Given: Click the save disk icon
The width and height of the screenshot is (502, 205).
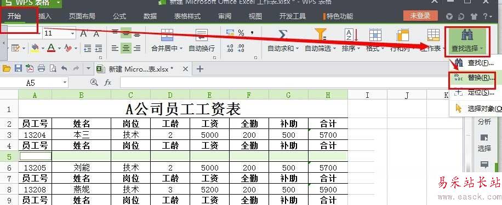Looking at the screenshot, I should point(18,68).
